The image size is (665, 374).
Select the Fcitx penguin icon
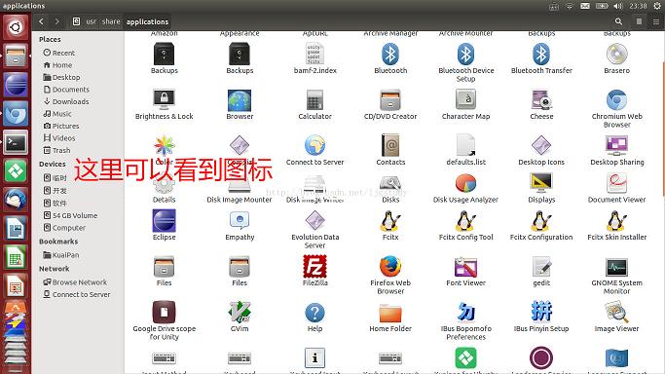[x=390, y=220]
